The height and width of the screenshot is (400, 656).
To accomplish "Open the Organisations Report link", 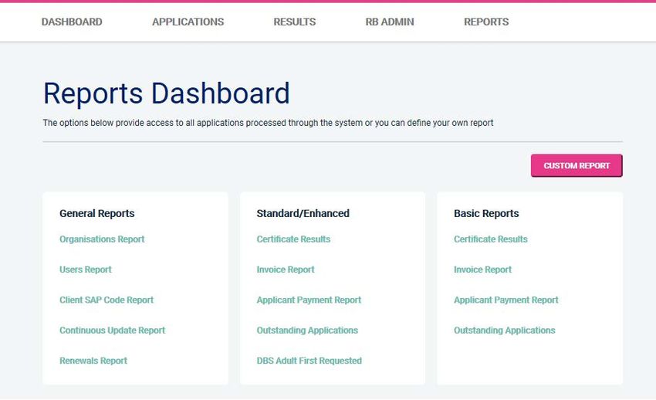I will [x=102, y=239].
